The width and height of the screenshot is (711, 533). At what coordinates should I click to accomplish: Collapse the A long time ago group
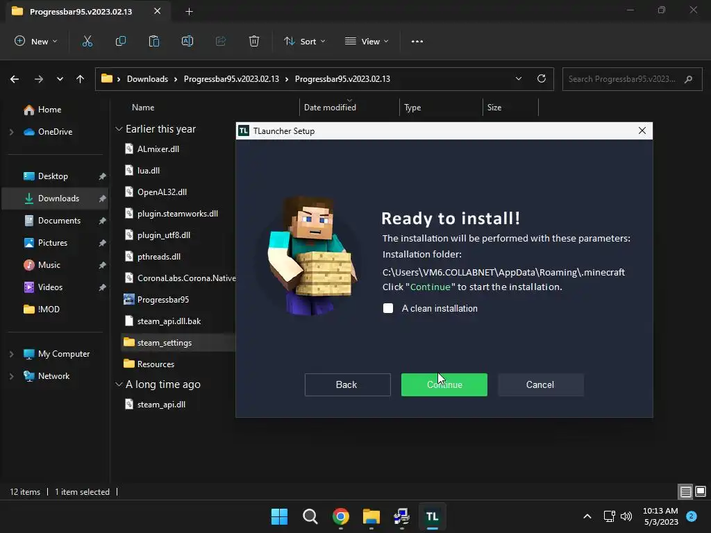(x=119, y=384)
